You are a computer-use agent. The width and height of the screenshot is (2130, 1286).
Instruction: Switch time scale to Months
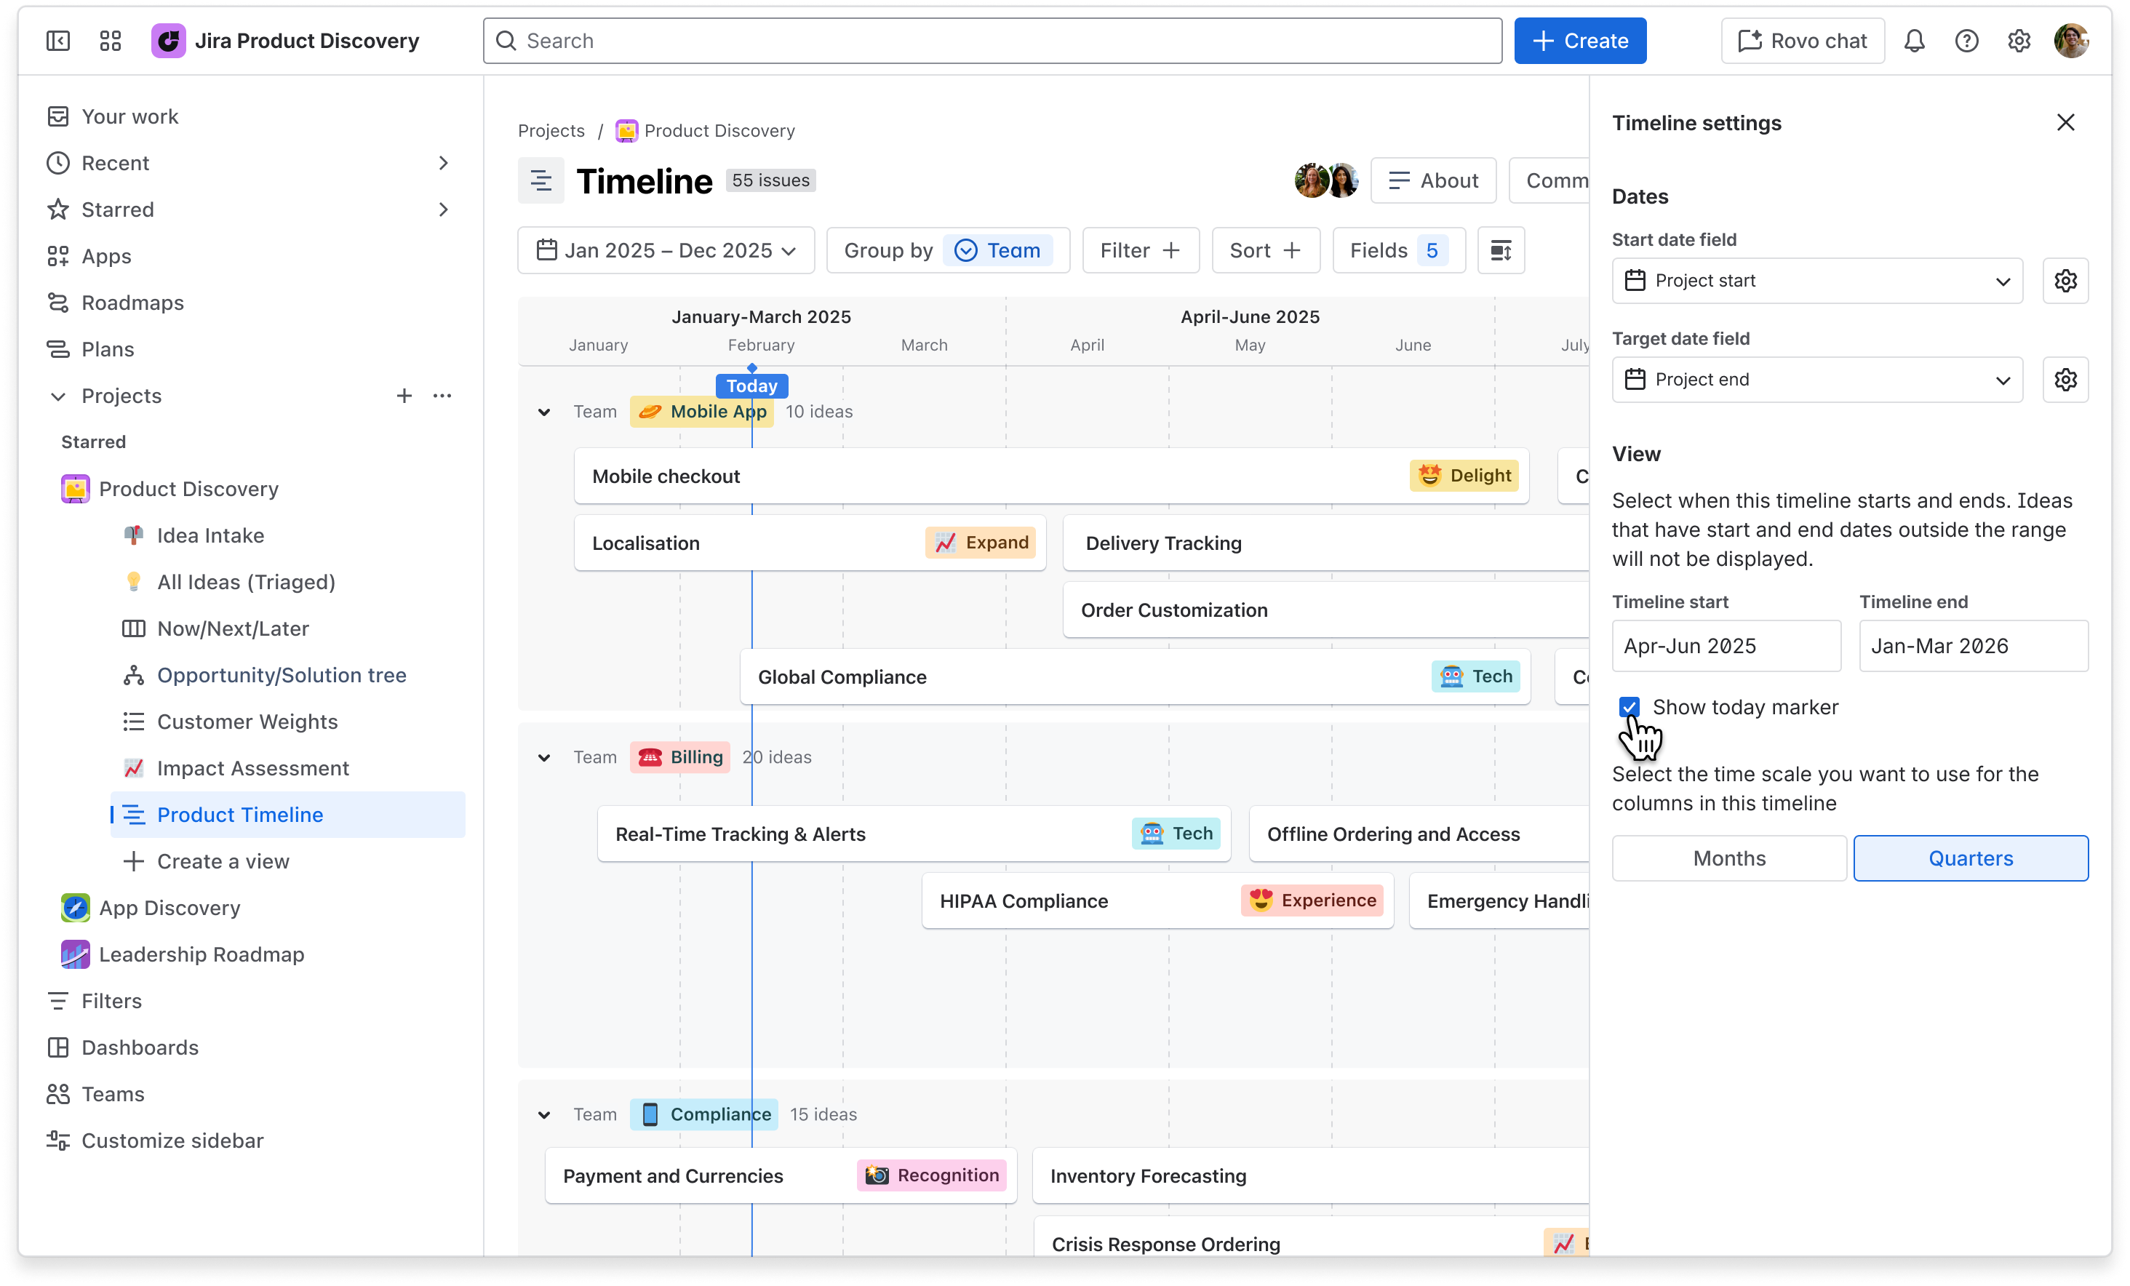point(1729,858)
